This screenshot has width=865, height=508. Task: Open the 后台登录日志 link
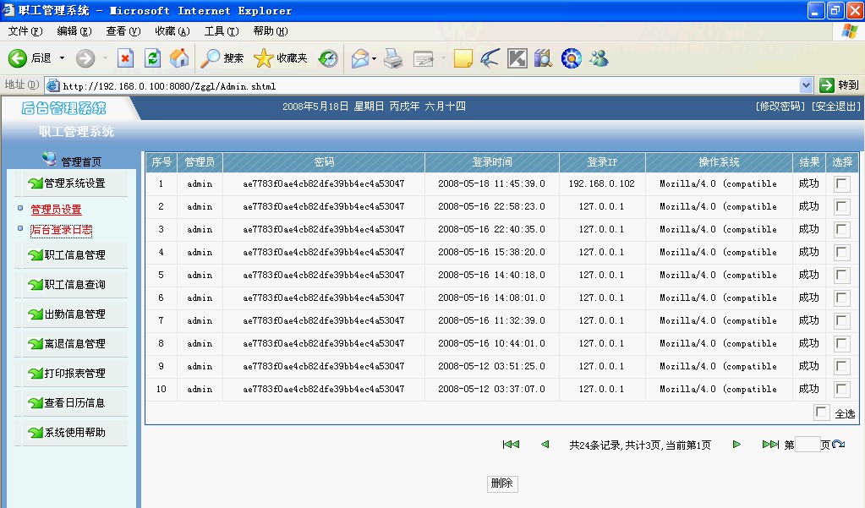pos(61,230)
